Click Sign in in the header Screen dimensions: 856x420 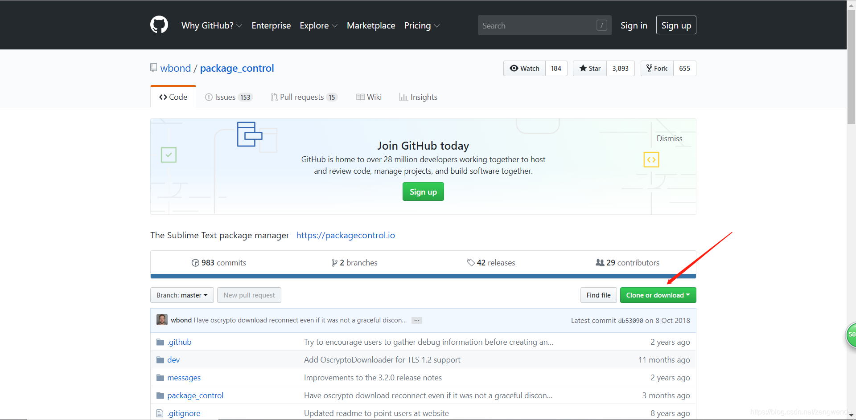tap(634, 25)
